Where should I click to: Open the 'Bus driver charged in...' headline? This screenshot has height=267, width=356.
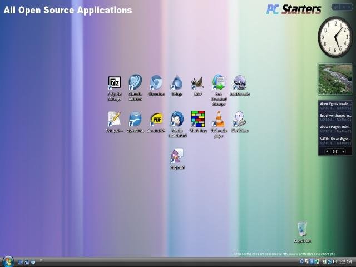coord(335,116)
